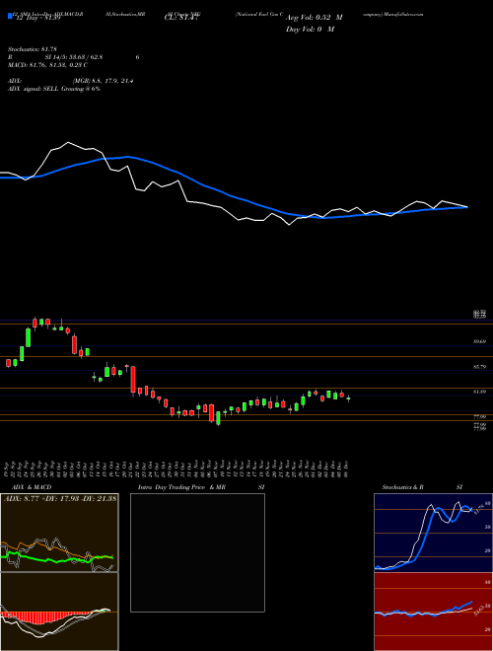Open the MACD histogram mini chart
Screen dimensions: 493x651
59,612
